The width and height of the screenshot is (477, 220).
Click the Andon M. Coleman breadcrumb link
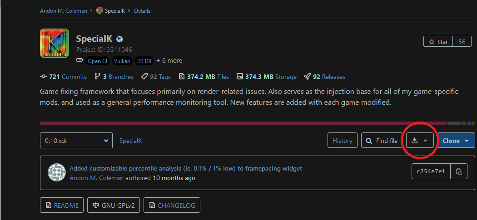pos(63,10)
